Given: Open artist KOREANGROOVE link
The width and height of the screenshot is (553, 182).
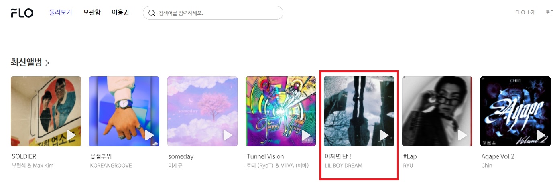Looking at the screenshot, I should point(111,166).
